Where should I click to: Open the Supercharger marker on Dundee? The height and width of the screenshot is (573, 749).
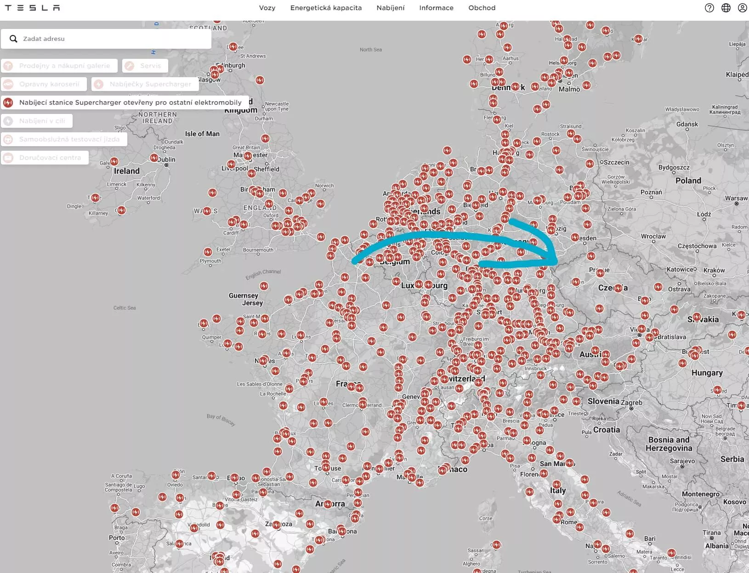[x=233, y=46]
